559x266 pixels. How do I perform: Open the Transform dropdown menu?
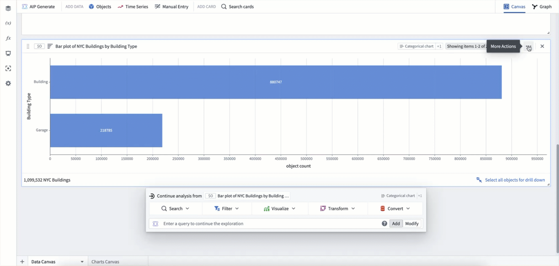337,208
